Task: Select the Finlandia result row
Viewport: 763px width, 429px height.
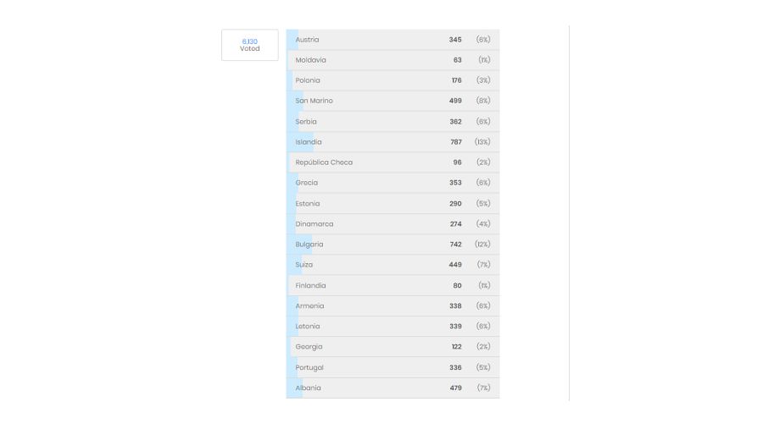Action: tap(393, 286)
